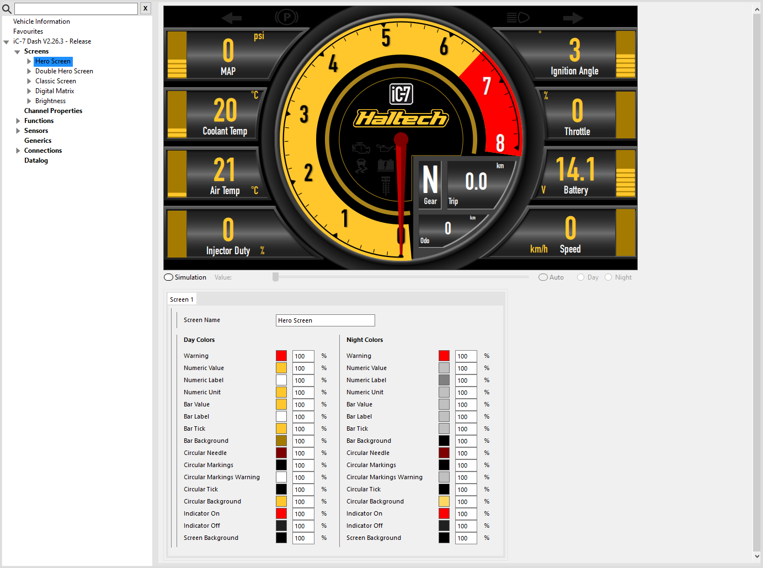This screenshot has width=763, height=568.
Task: Open Day Circular Needle color swatch
Action: click(x=281, y=453)
